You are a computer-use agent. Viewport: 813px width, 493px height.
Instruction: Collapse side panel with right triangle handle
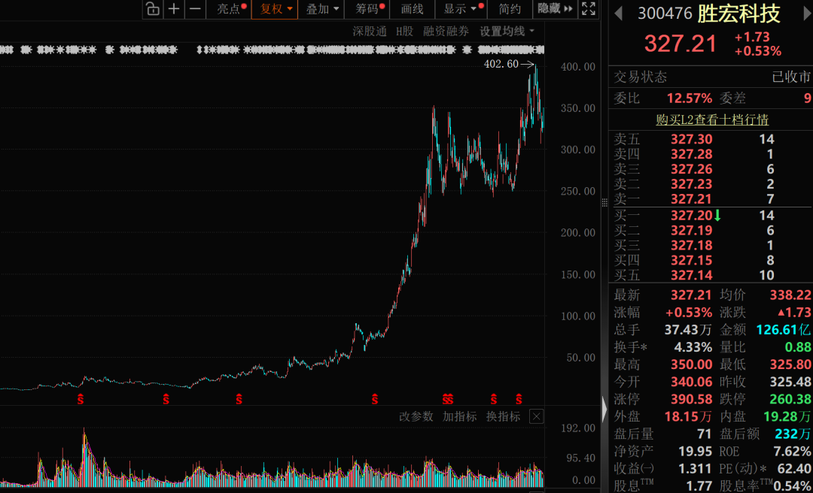(x=604, y=410)
